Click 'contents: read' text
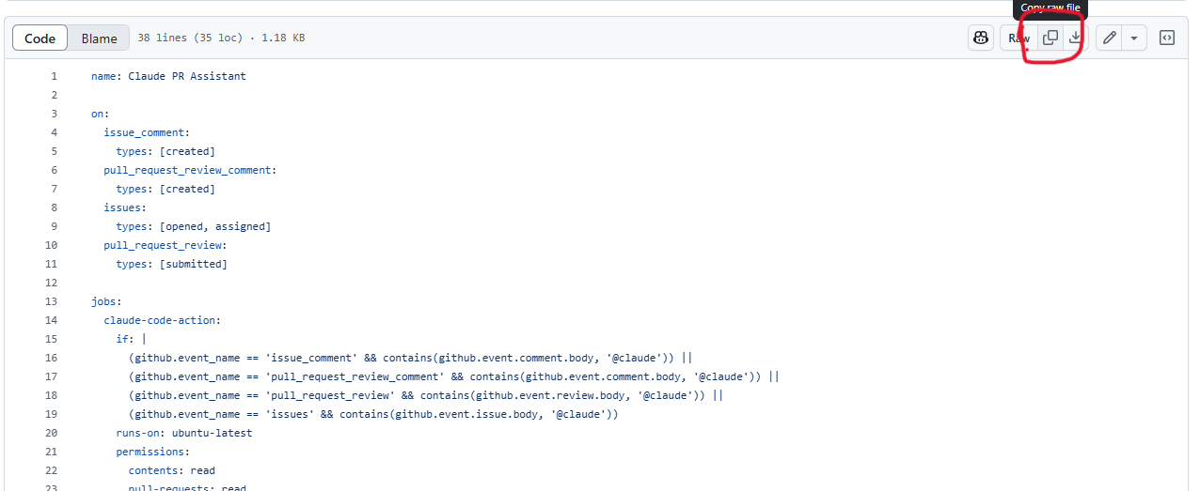 click(172, 470)
